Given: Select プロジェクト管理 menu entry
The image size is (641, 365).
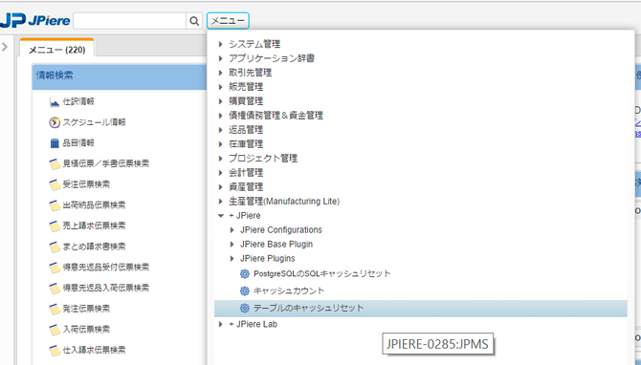Looking at the screenshot, I should (x=263, y=159).
